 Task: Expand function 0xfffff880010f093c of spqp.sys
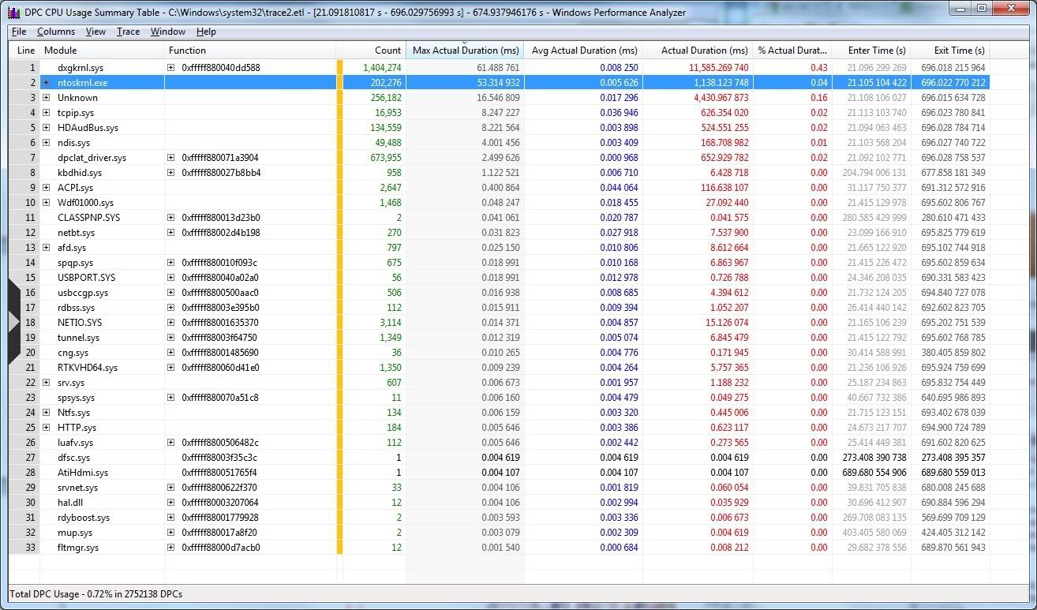(171, 263)
